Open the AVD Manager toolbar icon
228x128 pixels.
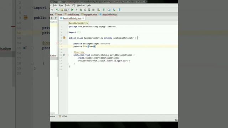(x=98, y=10)
